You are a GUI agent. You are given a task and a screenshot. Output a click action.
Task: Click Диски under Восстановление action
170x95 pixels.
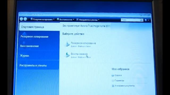click(x=74, y=57)
